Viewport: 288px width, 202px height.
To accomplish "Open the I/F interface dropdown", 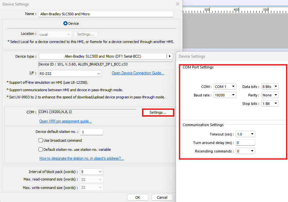I will (70, 74).
